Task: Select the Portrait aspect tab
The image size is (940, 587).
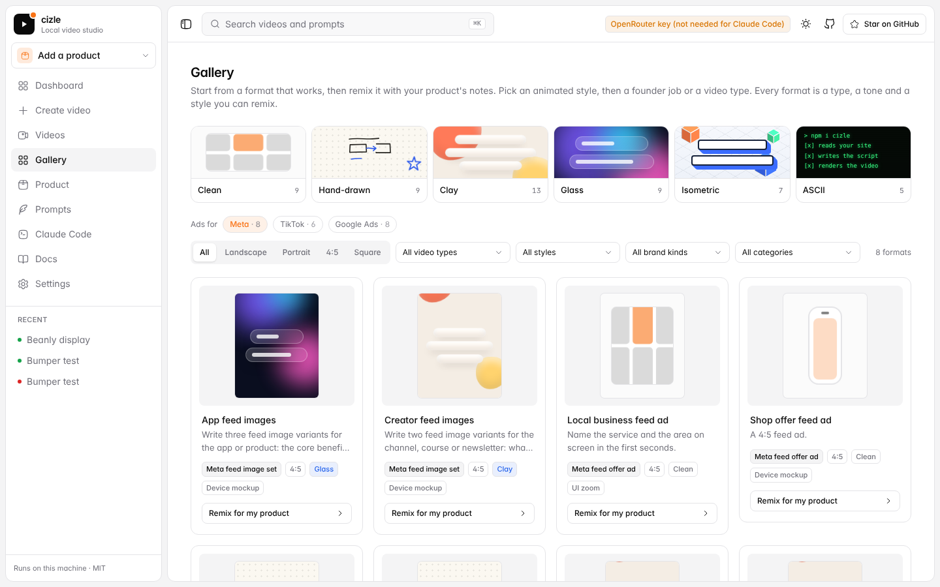Action: tap(296, 252)
